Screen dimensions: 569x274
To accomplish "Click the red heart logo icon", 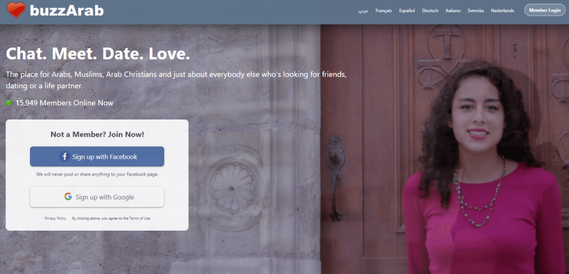I will 16,10.
